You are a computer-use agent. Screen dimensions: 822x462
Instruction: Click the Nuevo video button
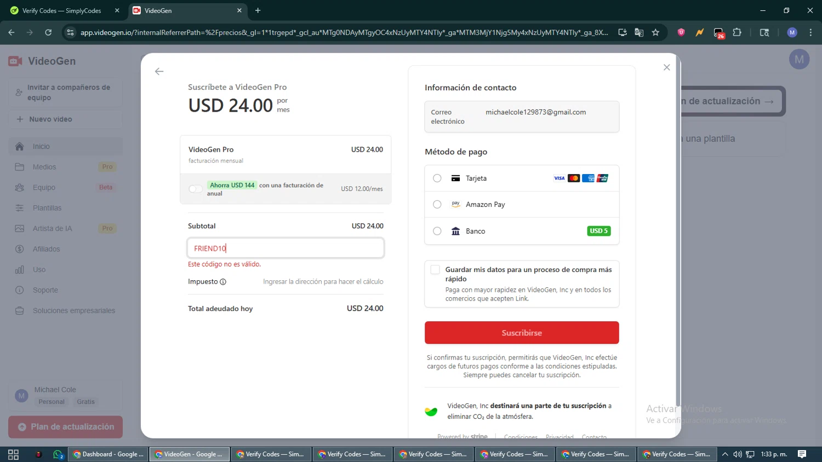point(65,119)
